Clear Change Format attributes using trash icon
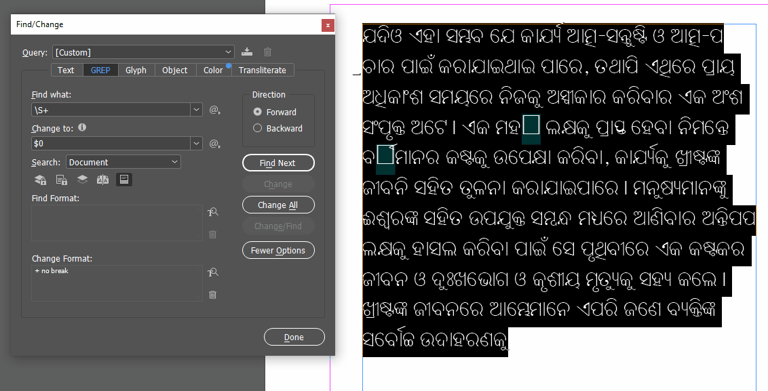This screenshot has width=768, height=391. (x=213, y=294)
